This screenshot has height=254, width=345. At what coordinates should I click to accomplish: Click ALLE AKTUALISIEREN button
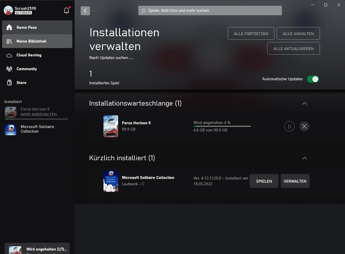click(x=293, y=49)
